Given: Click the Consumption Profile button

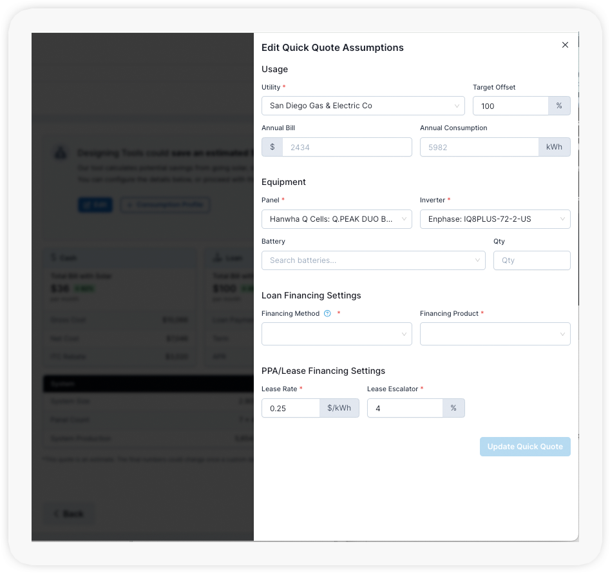Looking at the screenshot, I should pyautogui.click(x=165, y=205).
